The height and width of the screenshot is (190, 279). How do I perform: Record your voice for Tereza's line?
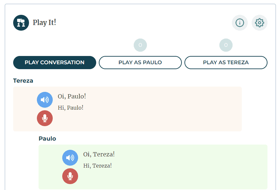45,118
